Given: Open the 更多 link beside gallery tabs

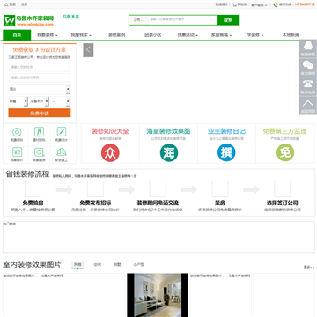Looking at the screenshot, I should [309, 267].
